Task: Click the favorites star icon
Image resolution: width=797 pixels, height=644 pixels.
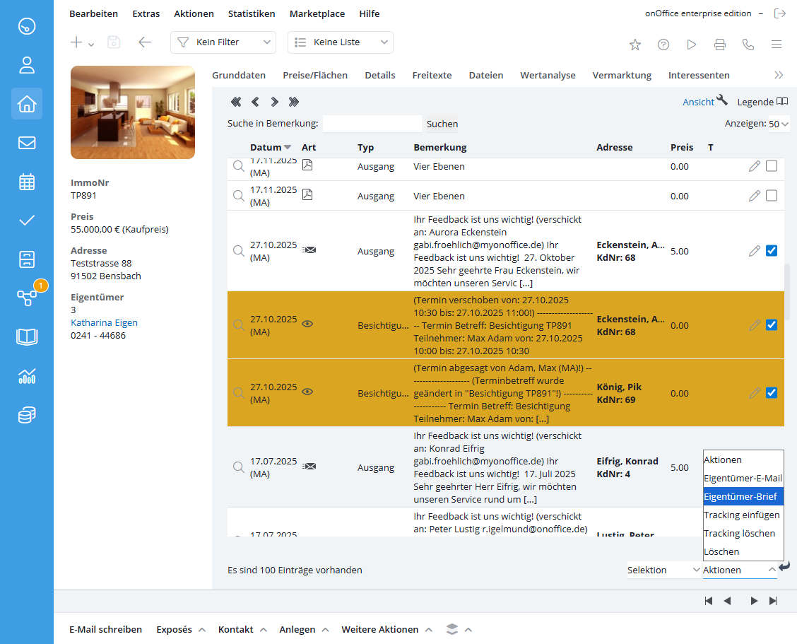Action: point(635,45)
